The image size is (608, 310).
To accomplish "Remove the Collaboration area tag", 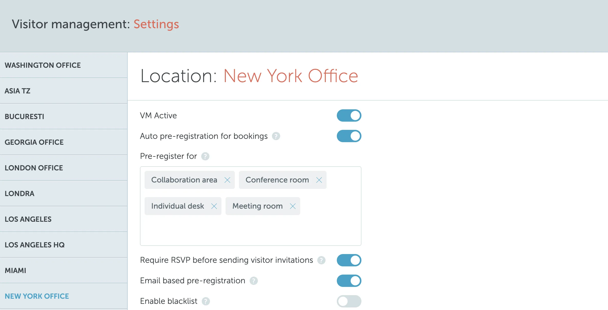I will click(x=227, y=180).
